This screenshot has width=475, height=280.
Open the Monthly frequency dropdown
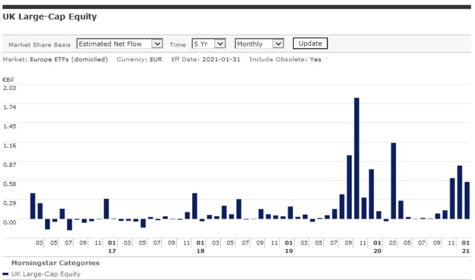[x=259, y=44]
